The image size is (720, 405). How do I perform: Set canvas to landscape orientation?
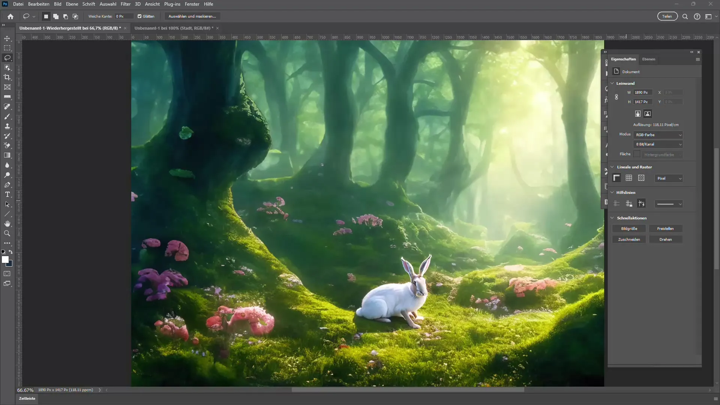pos(648,114)
